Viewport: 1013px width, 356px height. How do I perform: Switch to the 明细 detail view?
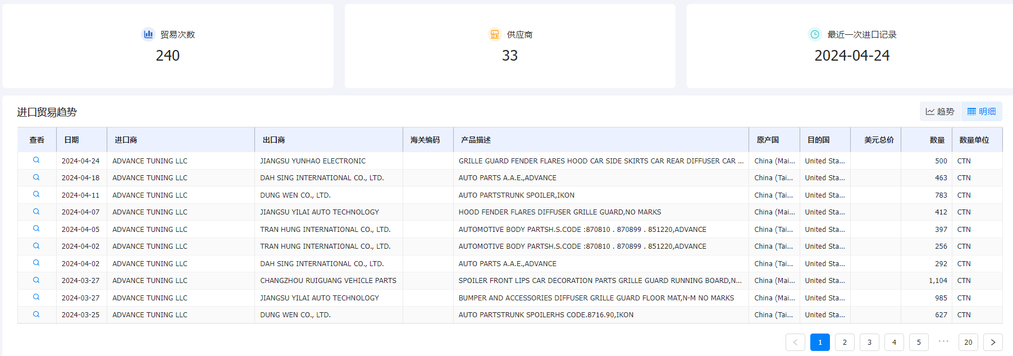[x=982, y=112]
